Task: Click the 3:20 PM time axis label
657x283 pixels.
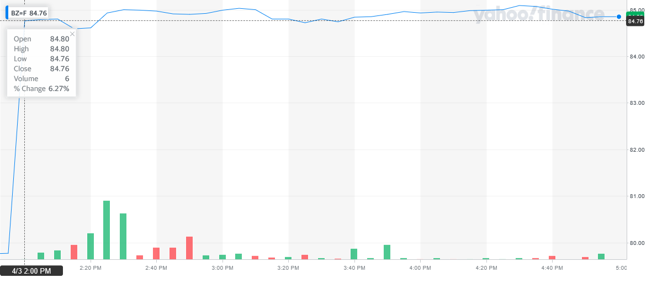Action: coord(289,268)
